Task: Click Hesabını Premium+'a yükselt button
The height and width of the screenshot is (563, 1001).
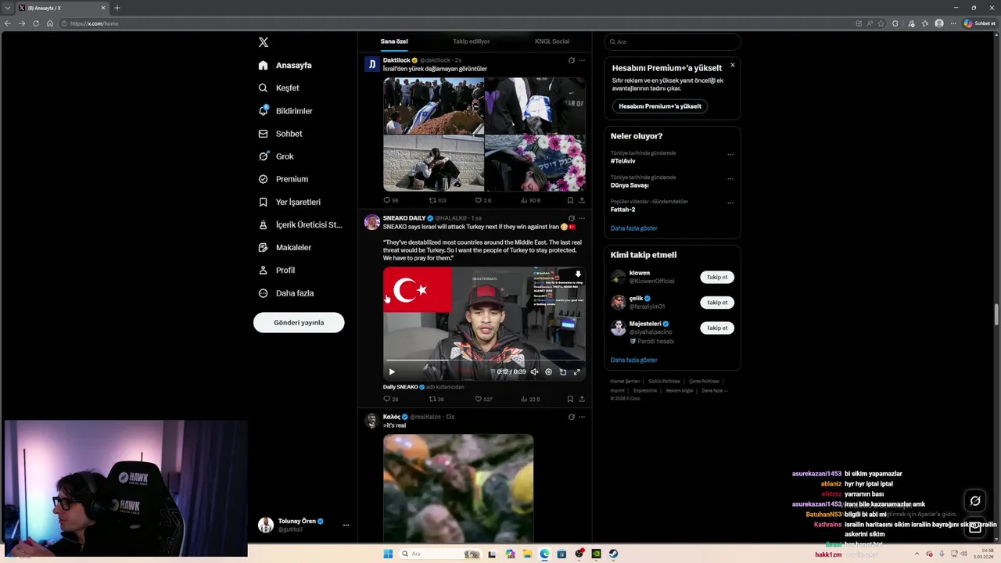Action: 660,106
